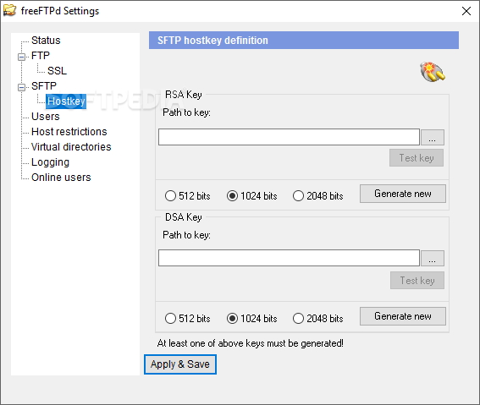Click the freeFTPd app icon in title bar
480x405 pixels.
(9, 10)
